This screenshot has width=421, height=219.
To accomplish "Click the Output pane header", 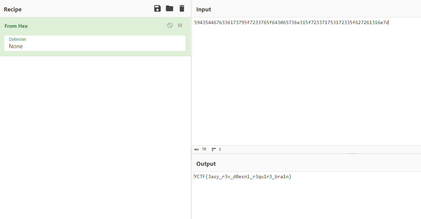I will (x=206, y=164).
